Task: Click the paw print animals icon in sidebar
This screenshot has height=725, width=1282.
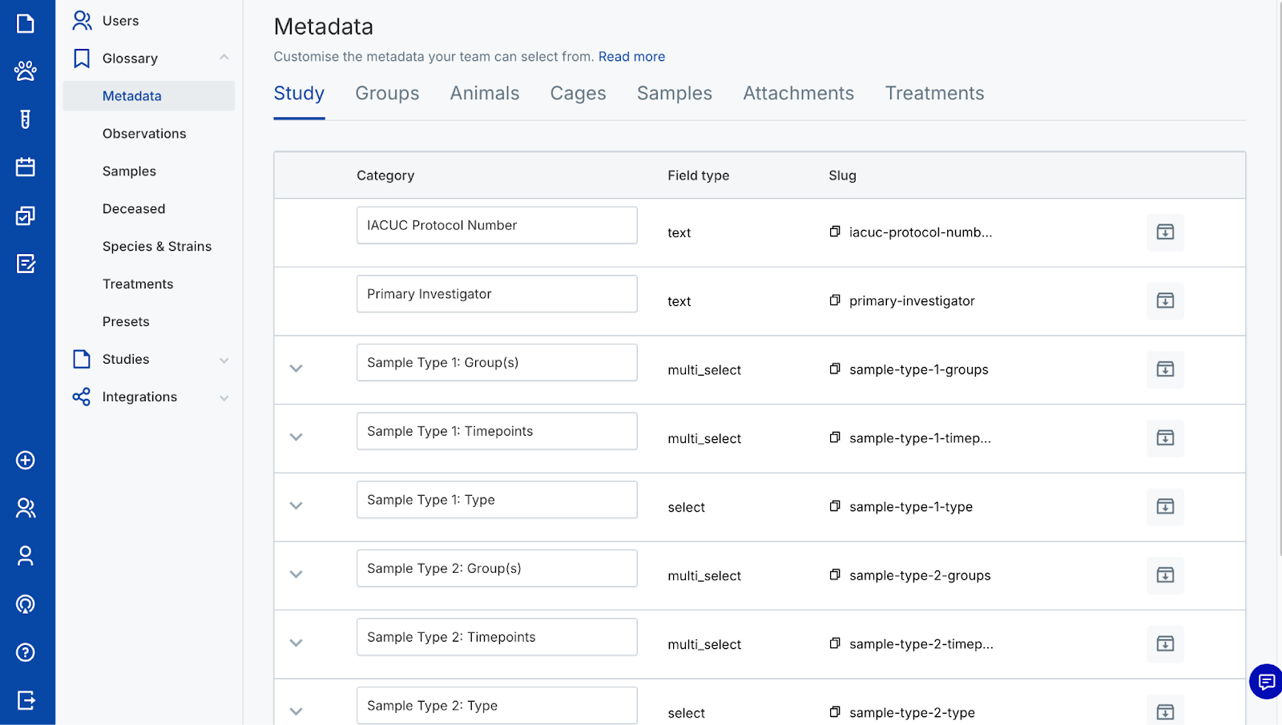Action: pos(26,71)
